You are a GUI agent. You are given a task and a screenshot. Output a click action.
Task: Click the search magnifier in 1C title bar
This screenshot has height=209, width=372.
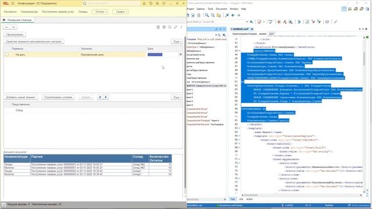click(x=84, y=3)
